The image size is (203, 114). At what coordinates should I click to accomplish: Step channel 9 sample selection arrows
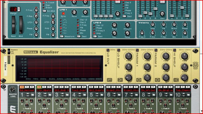166,95
